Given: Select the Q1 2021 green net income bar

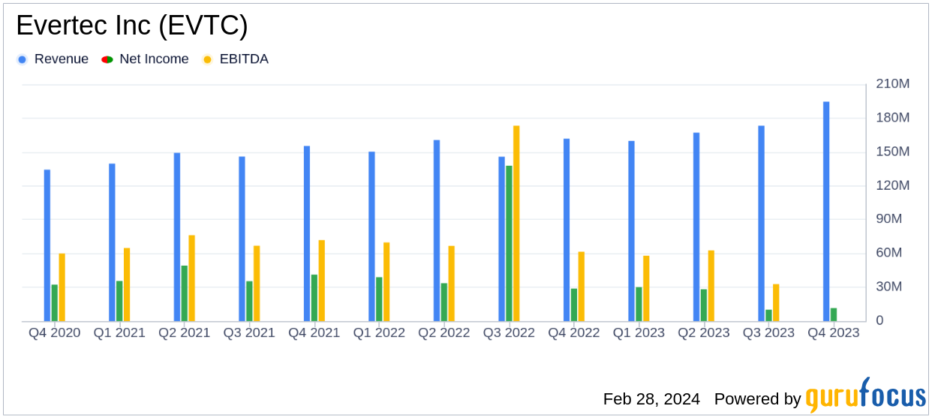Looking at the screenshot, I should pos(119,302).
